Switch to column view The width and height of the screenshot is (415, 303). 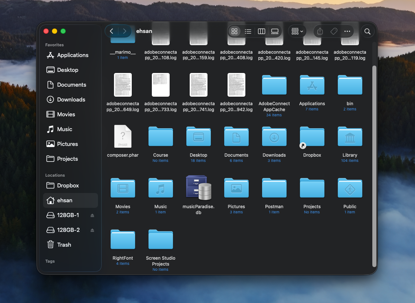tap(261, 31)
